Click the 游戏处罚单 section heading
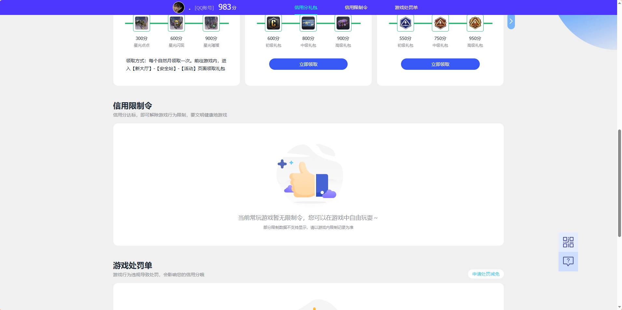The image size is (622, 310). point(132,266)
